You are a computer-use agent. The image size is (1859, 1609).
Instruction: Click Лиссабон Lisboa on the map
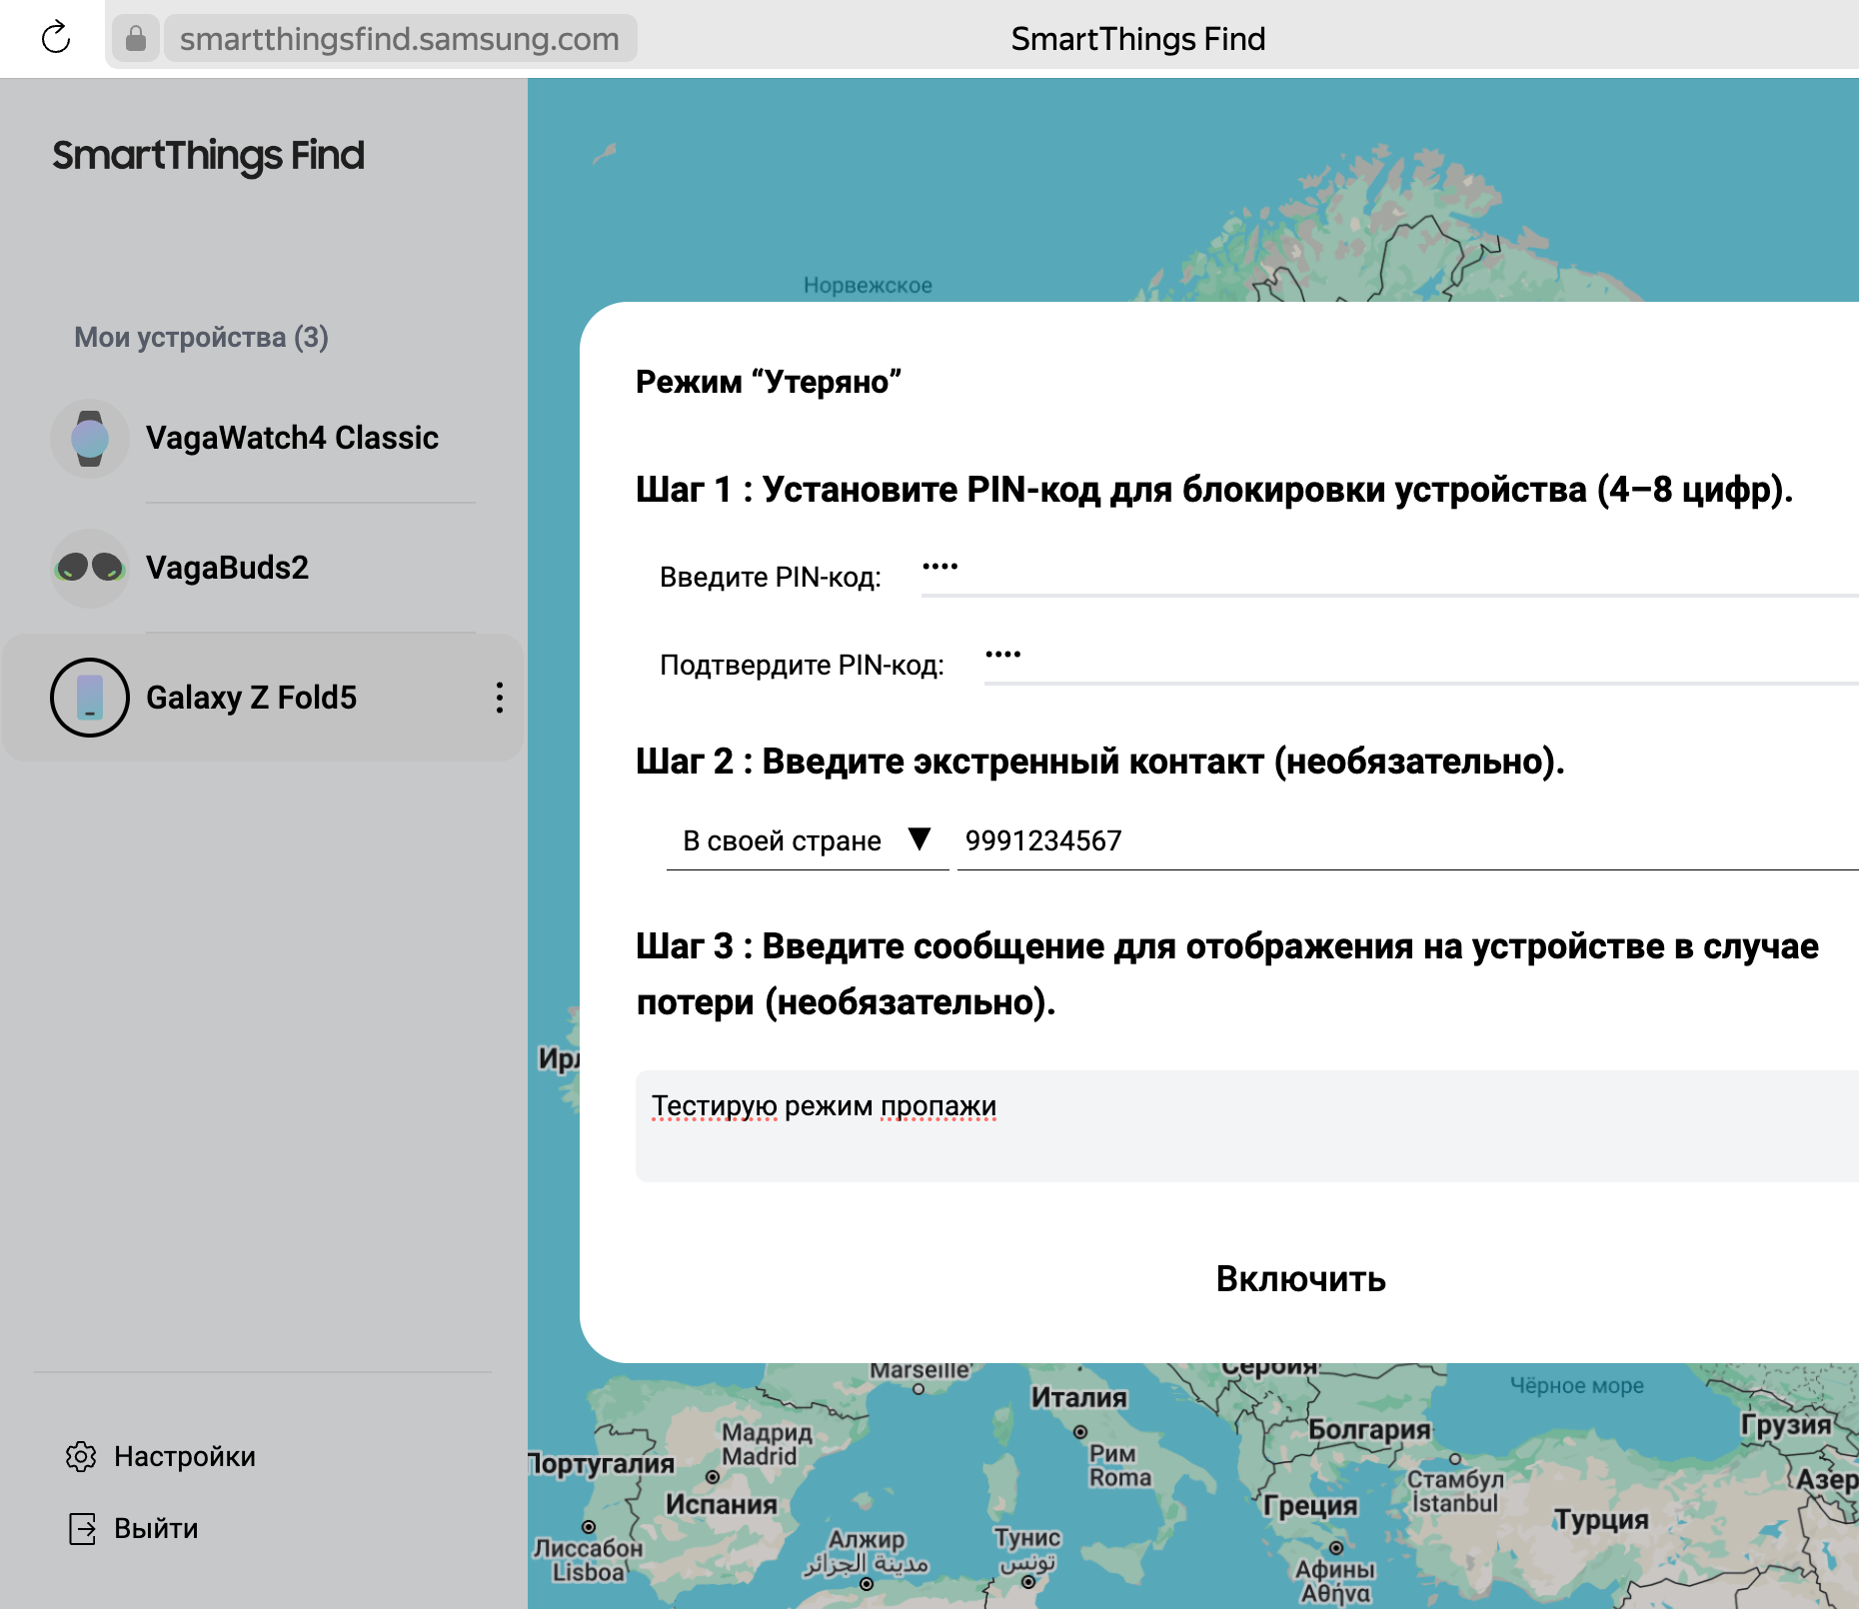click(588, 1559)
